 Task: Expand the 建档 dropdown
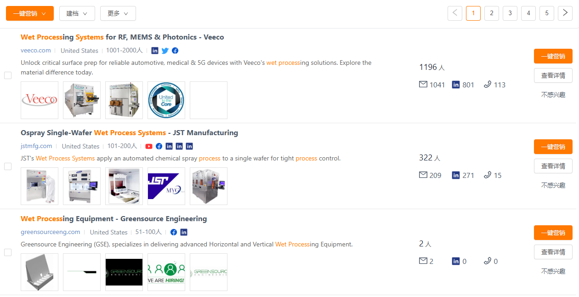click(x=77, y=13)
